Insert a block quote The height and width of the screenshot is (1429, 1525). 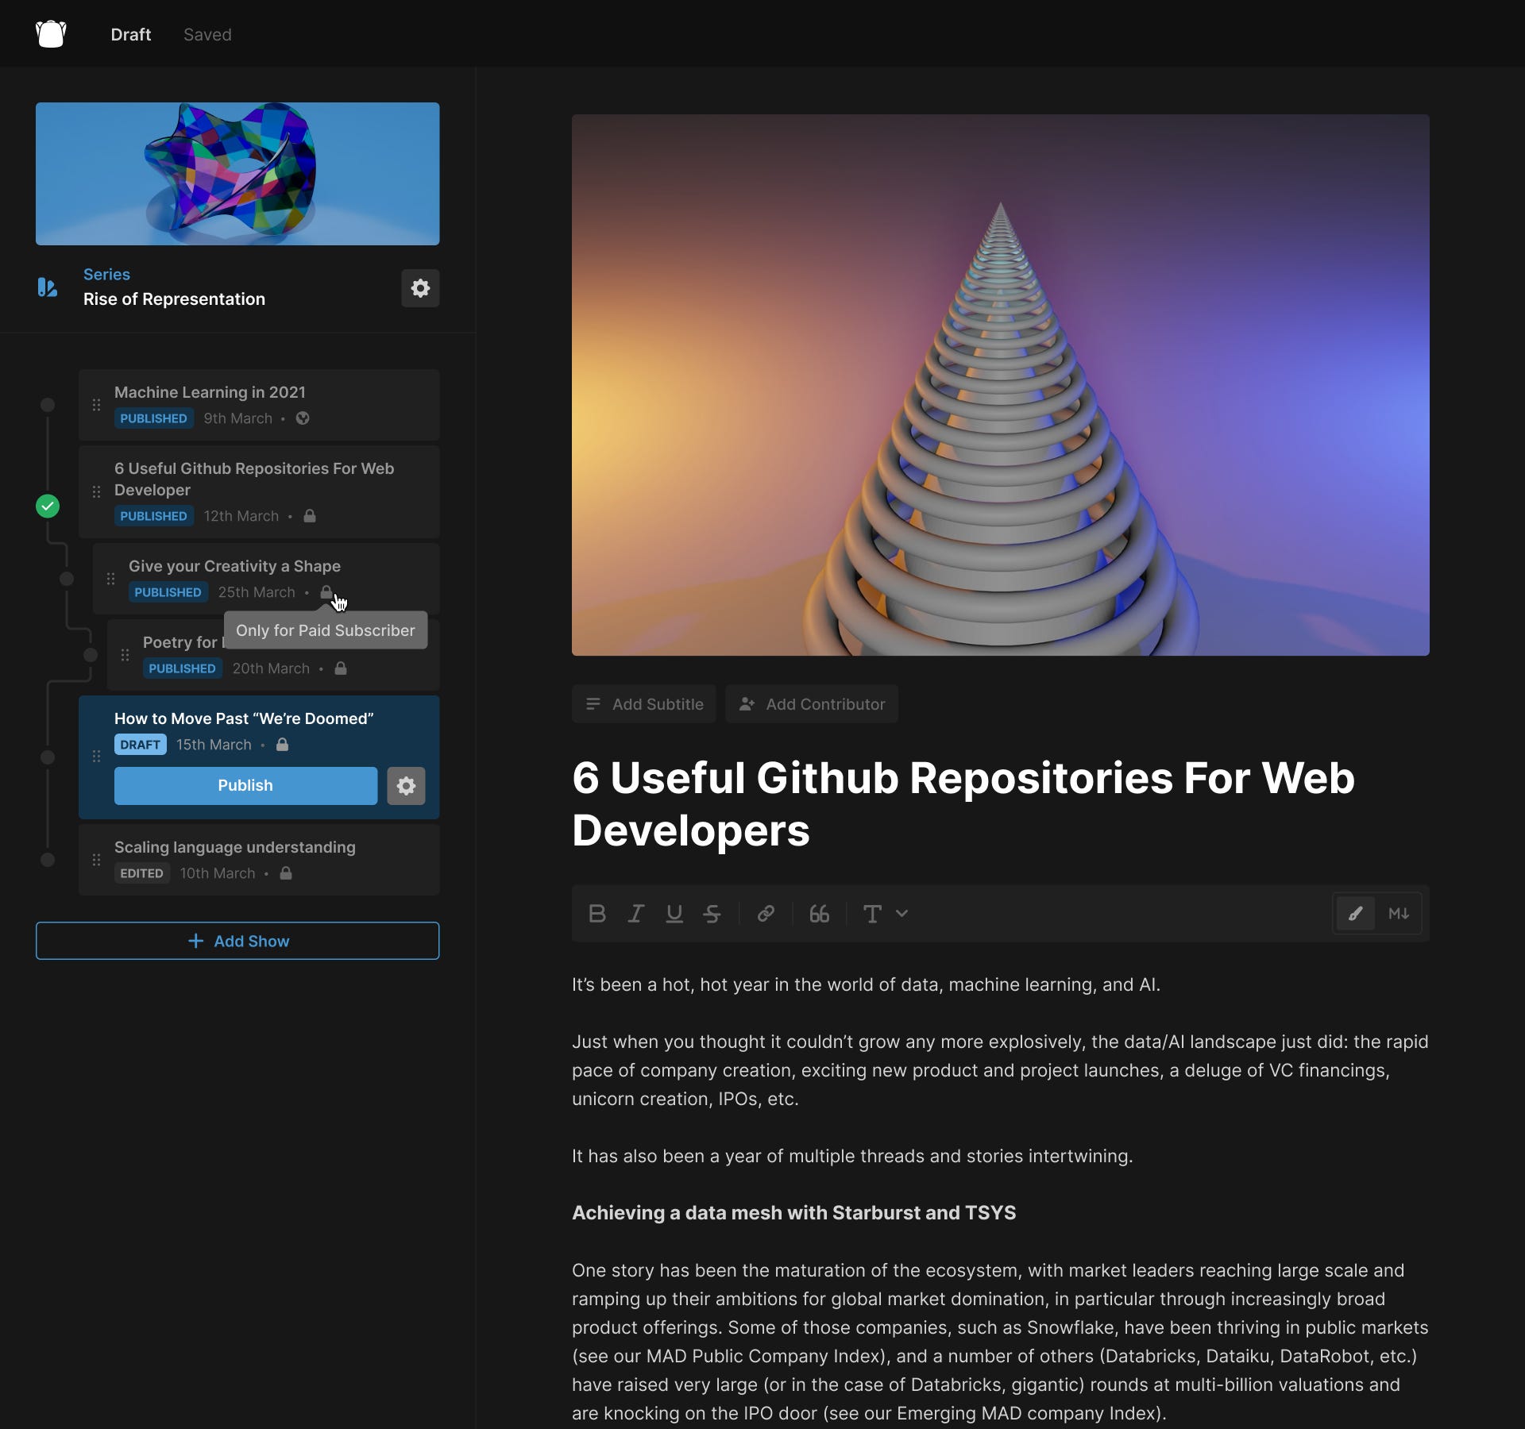tap(819, 914)
